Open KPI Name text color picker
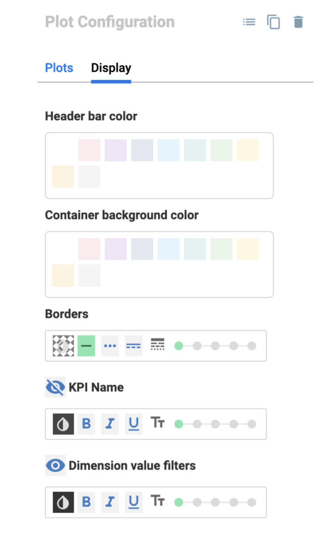Viewport: 319px width, 540px height. click(x=63, y=424)
